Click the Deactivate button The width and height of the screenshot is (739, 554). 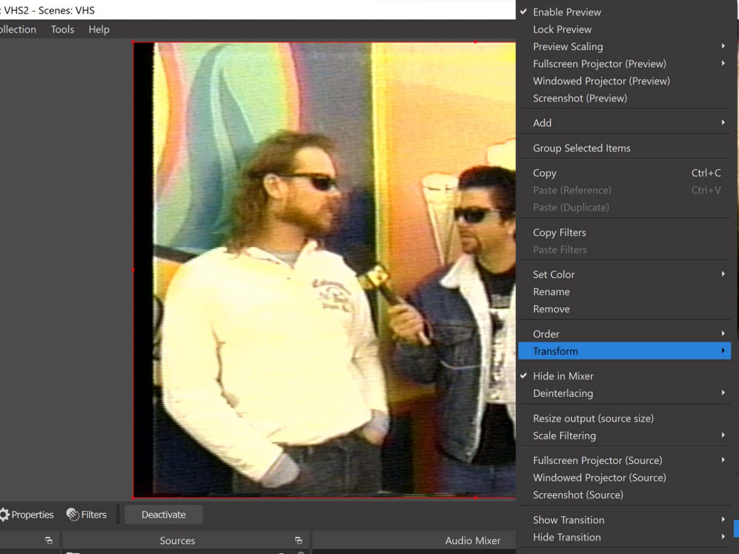point(163,515)
